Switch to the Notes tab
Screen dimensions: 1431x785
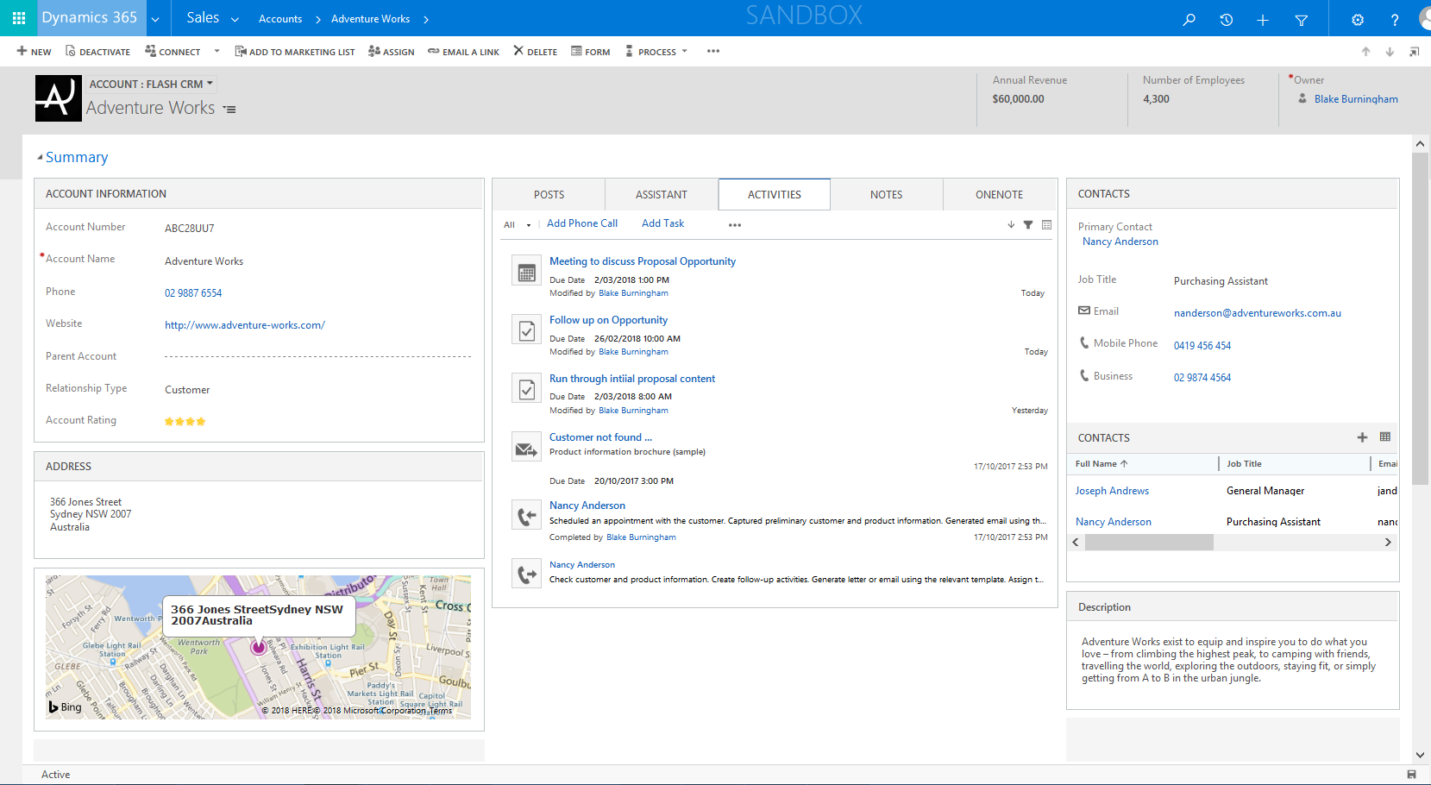point(886,195)
